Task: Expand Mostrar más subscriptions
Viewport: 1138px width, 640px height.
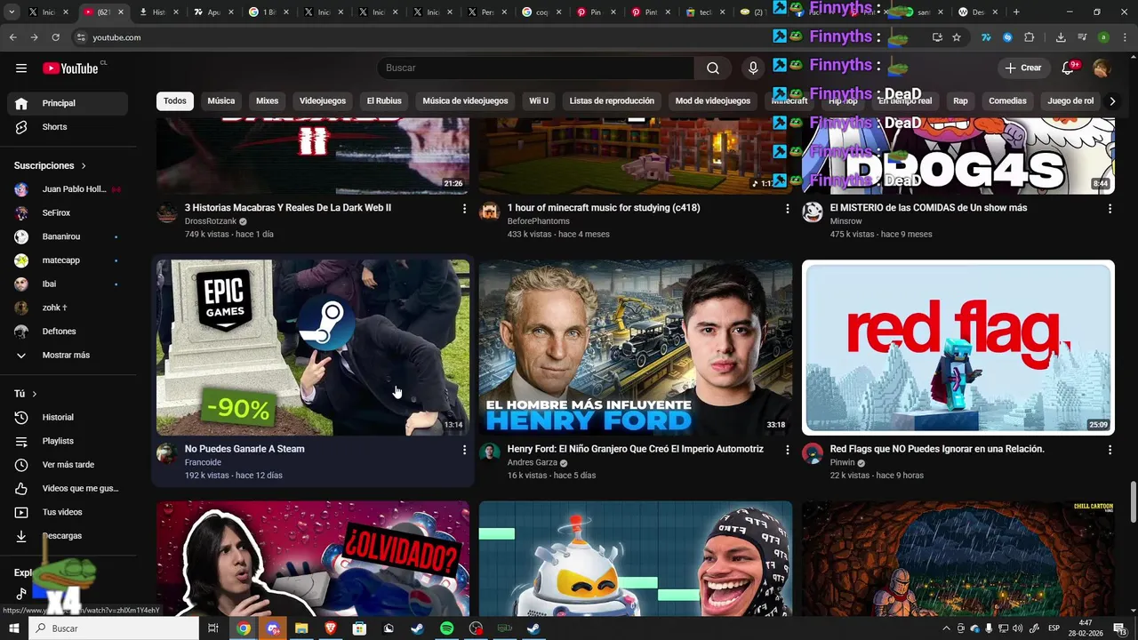Action: [x=68, y=356]
